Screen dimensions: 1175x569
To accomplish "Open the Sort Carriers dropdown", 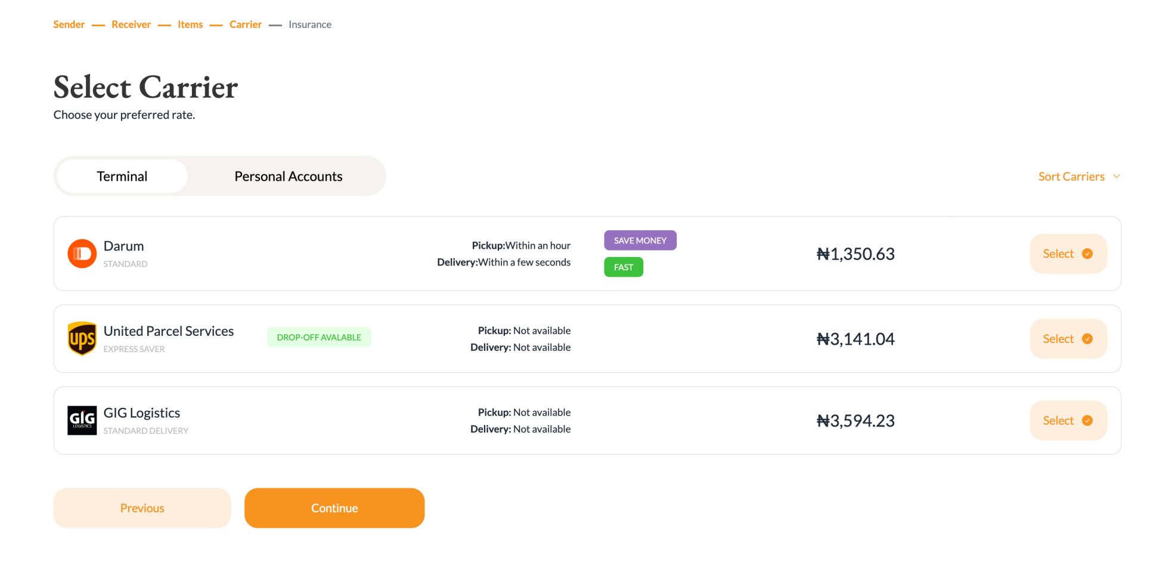I will (x=1079, y=177).
